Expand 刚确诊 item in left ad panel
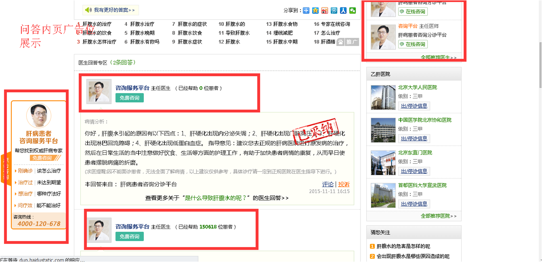This screenshot has width=542, height=262. pos(25,171)
